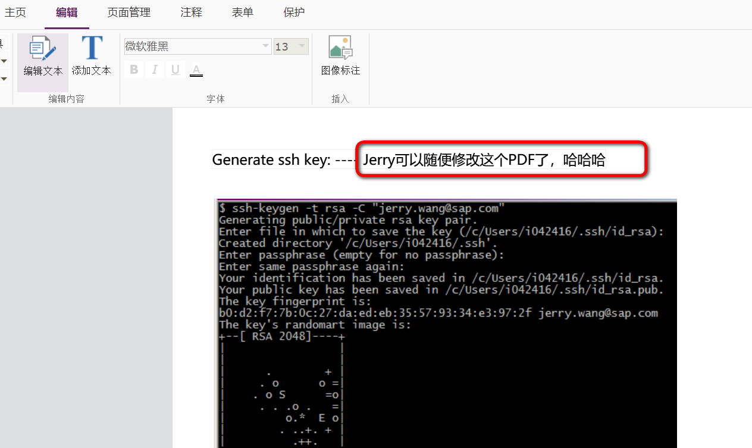Image resolution: width=752 pixels, height=448 pixels.
Task: Toggle italic formatting button
Action: point(155,70)
